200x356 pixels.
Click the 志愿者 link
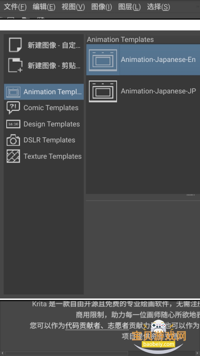pos(117,325)
